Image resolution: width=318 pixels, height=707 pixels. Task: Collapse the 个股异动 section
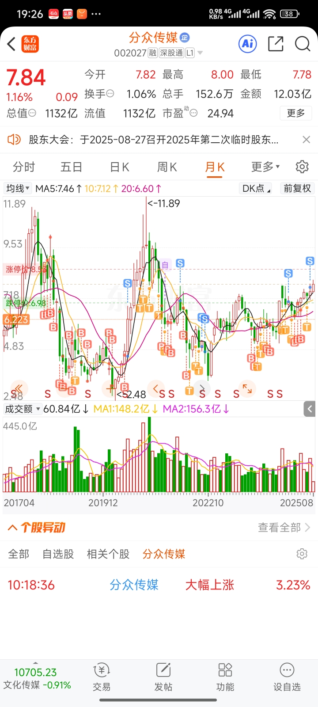pyautogui.click(x=13, y=528)
